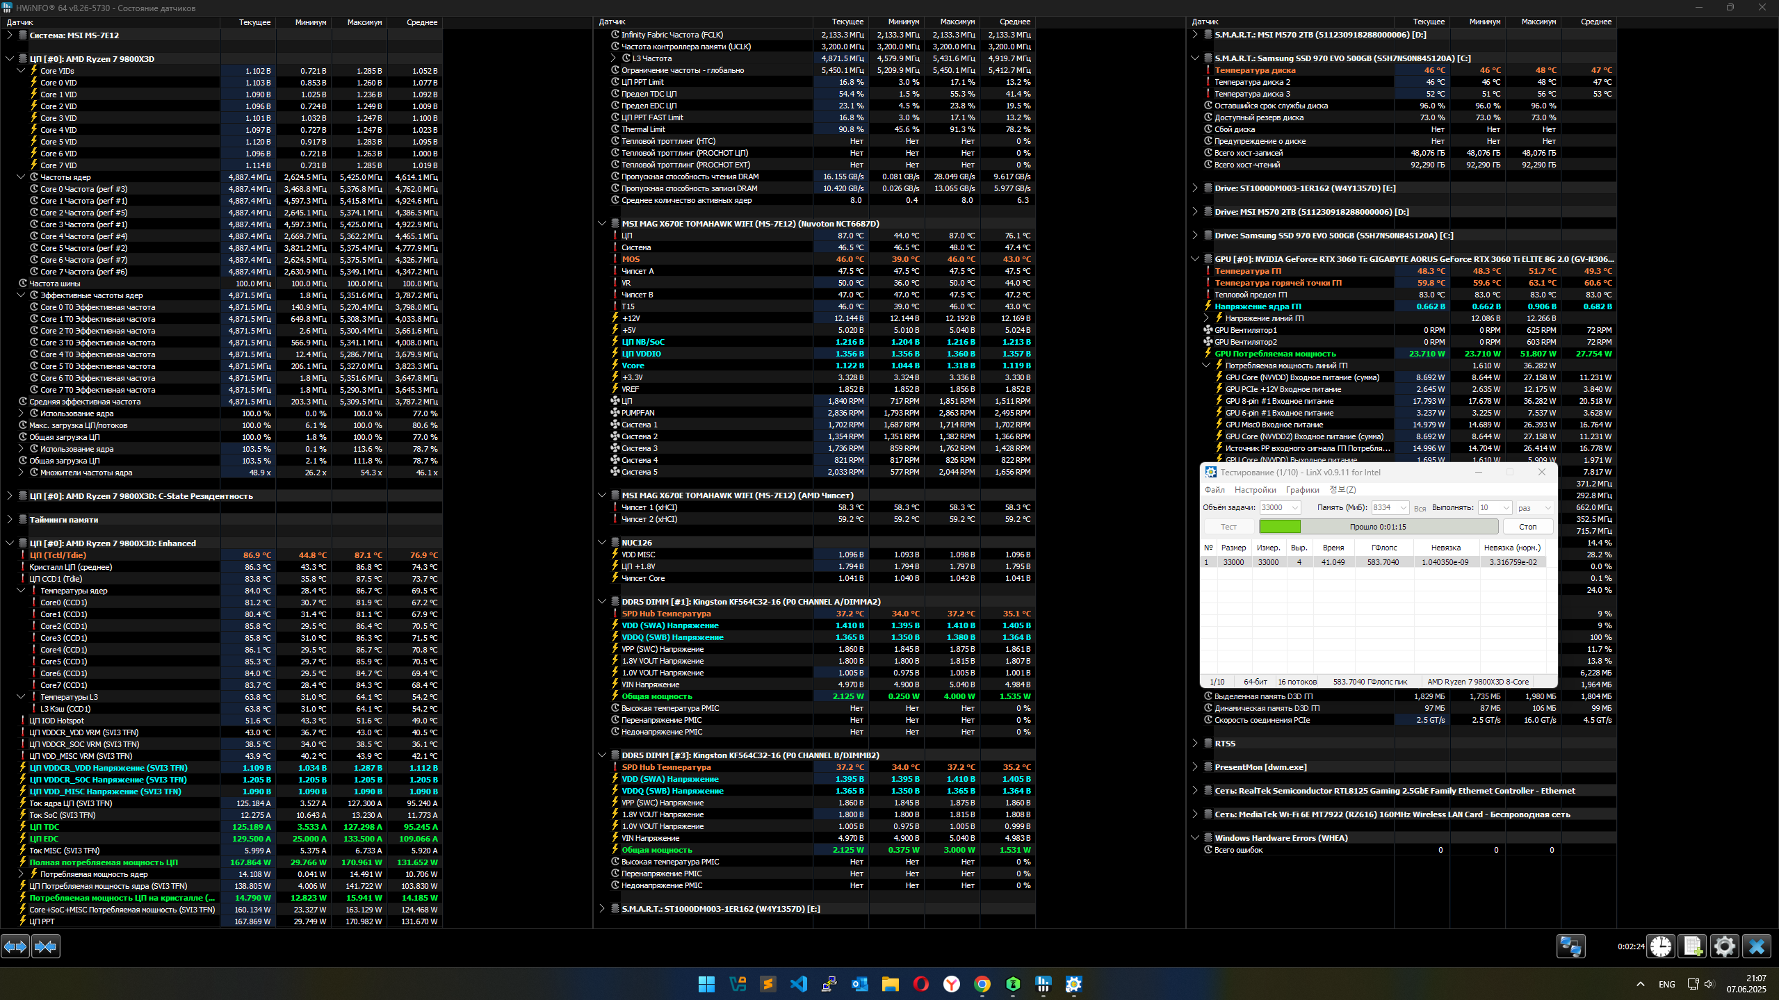Open HWiNFO sensor settings gear icon
The width and height of the screenshot is (1779, 1000).
click(x=1724, y=946)
